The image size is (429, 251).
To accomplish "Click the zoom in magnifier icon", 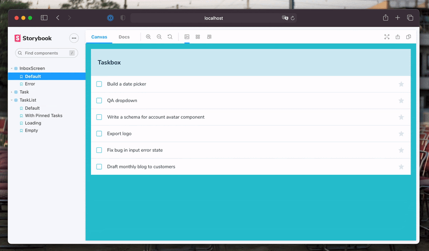I will (x=148, y=37).
